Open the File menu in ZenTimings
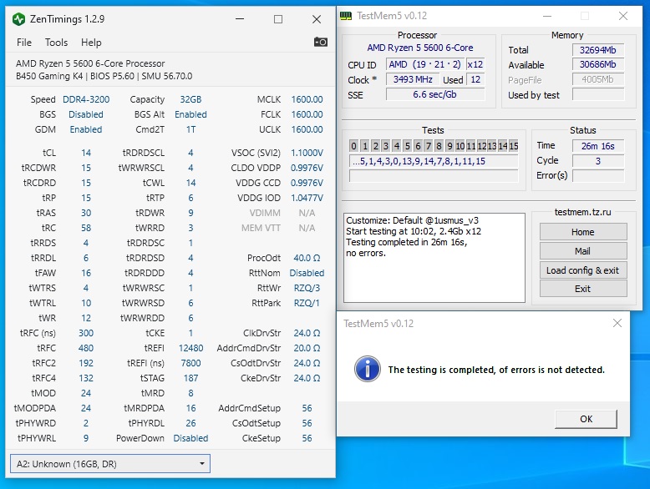The height and width of the screenshot is (489, 650). [x=24, y=43]
